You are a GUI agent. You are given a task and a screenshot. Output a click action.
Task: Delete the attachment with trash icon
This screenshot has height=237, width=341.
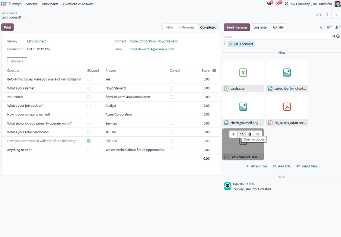tap(250, 134)
